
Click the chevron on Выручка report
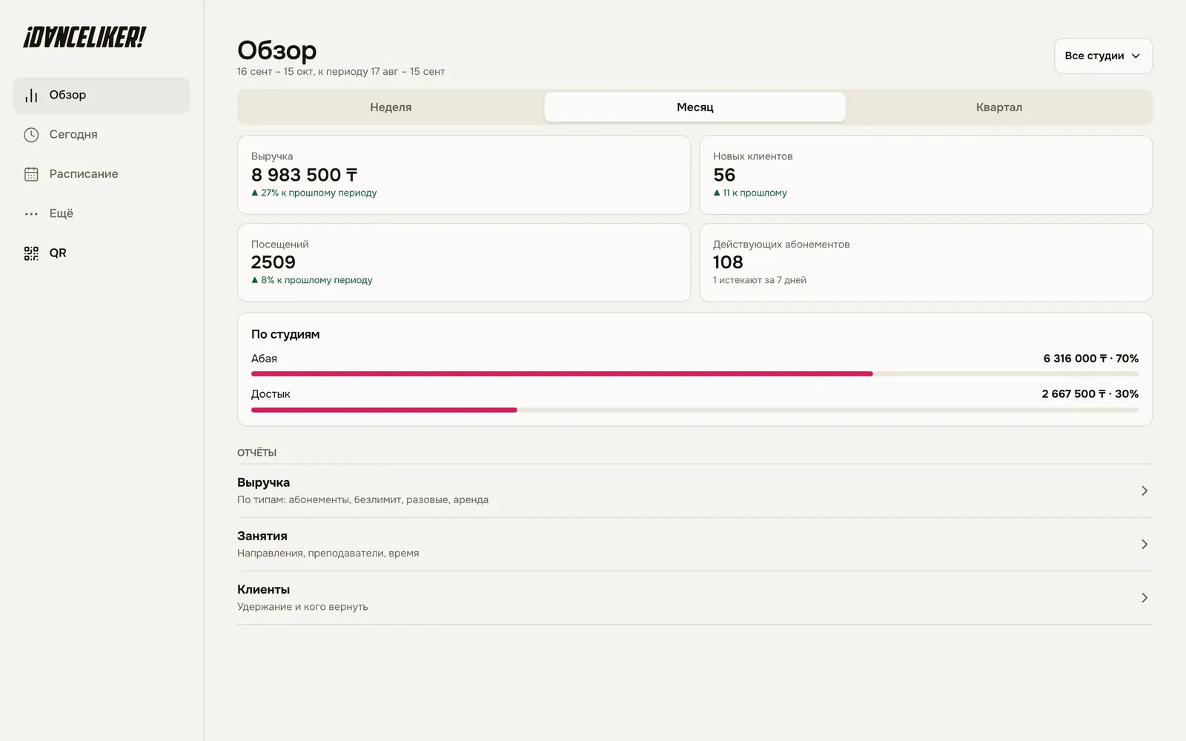coord(1144,491)
